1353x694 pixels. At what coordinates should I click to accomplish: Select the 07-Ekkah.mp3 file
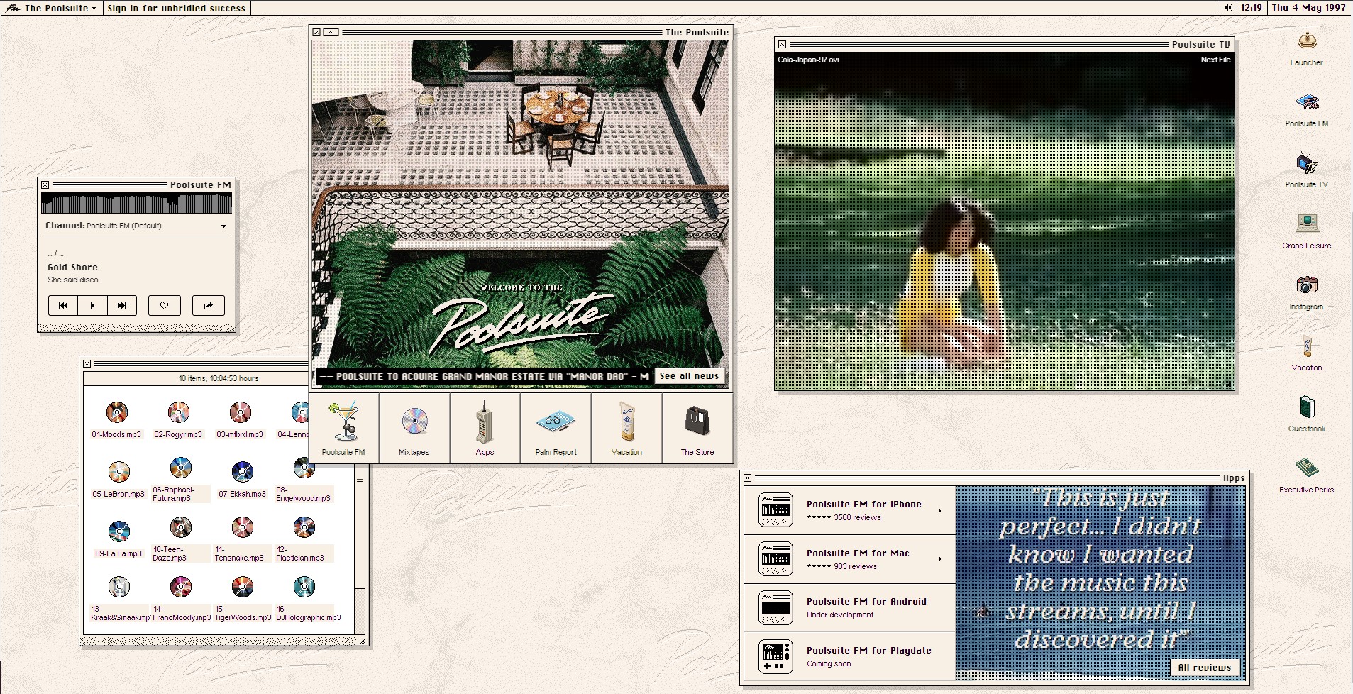point(242,479)
